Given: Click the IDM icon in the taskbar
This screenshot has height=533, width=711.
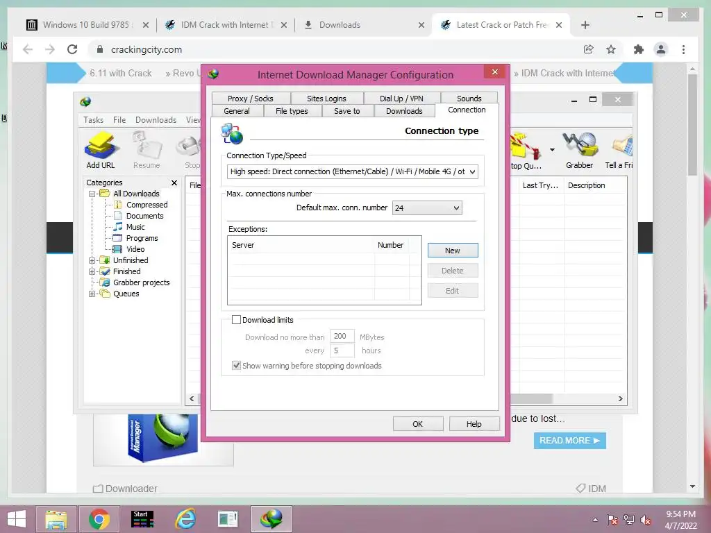Looking at the screenshot, I should tap(271, 519).
